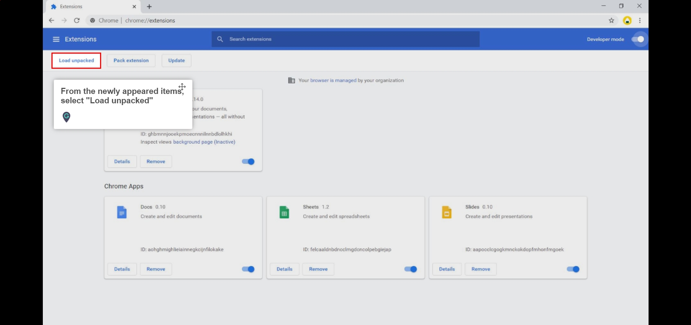Viewport: 691px width, 325px height.
Task: Bookmark this page with the star icon
Action: click(611, 21)
